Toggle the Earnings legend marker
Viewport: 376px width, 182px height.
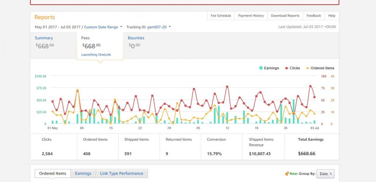tap(261, 68)
